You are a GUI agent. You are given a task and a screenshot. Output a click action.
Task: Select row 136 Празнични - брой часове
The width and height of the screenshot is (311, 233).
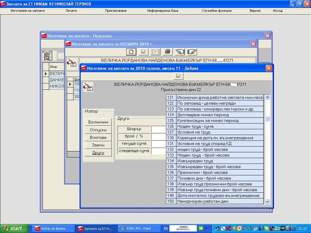tap(215, 172)
